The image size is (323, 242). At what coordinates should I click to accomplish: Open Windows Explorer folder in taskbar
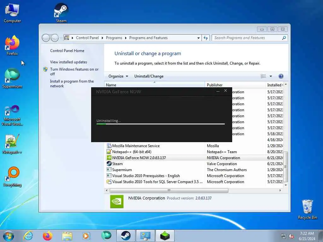pyautogui.click(x=67, y=236)
